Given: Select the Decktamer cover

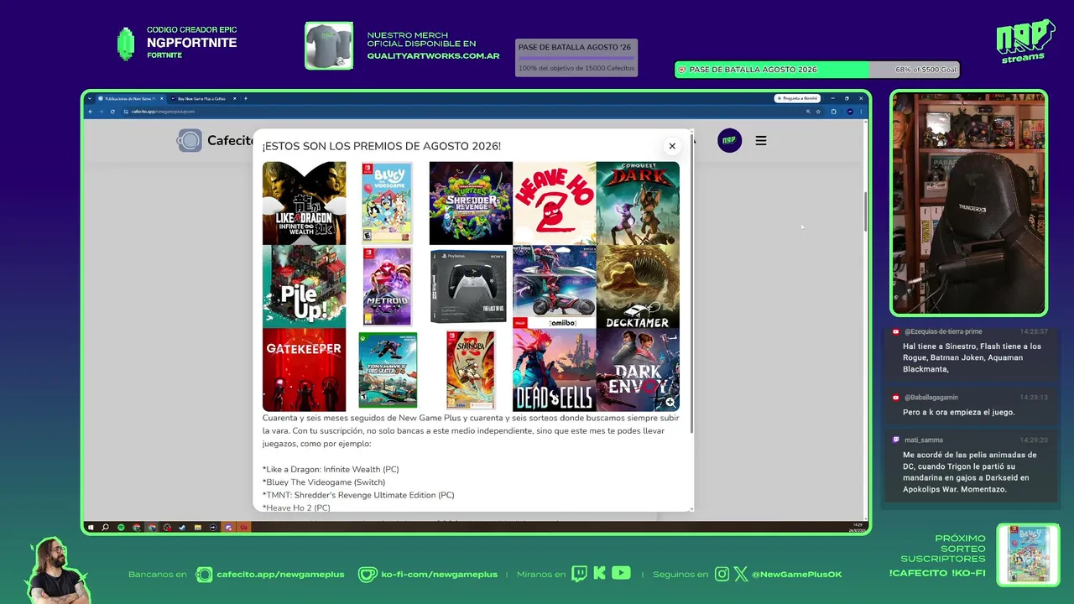Looking at the screenshot, I should click(x=638, y=286).
